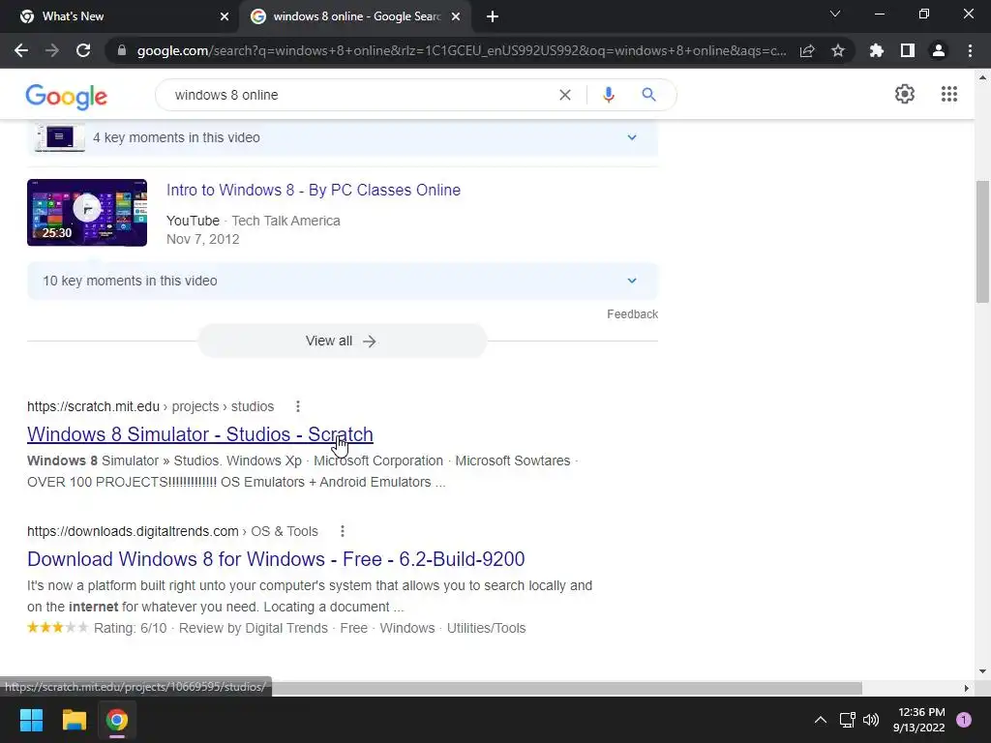Screen dimensions: 991x743
Task: Click the forward navigation arrow
Action: coord(52,50)
